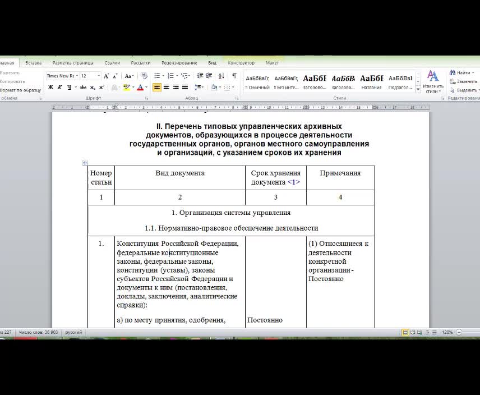Clear all formatting from selection
The image size is (480, 395).
(144, 76)
